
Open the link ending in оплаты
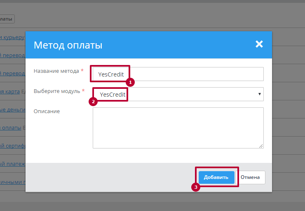pos(10,128)
